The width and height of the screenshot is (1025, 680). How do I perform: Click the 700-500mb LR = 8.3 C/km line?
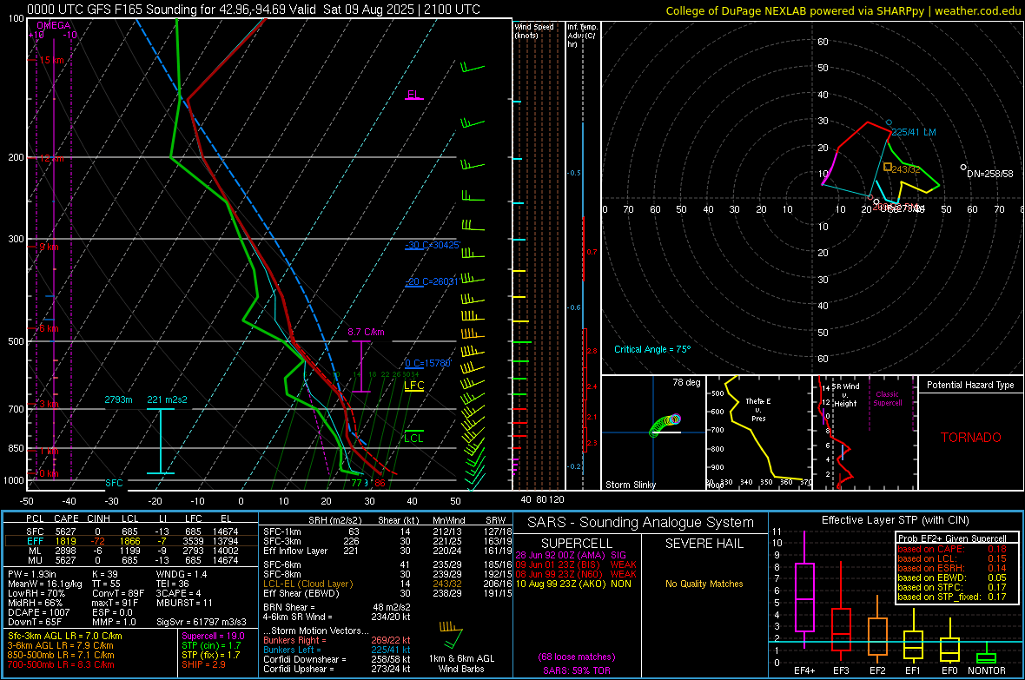61,664
